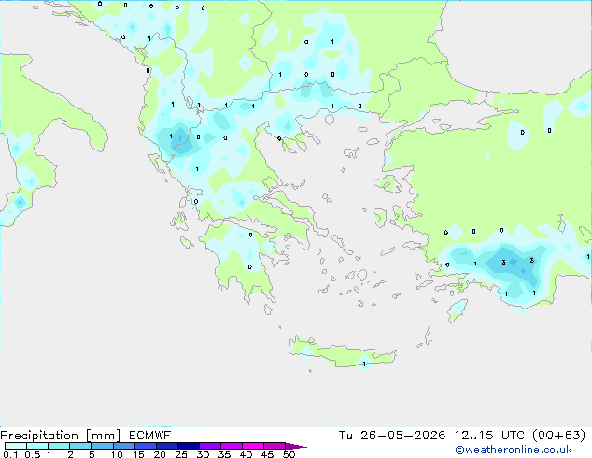Image resolution: width=592 pixels, height=458 pixels.
Task: Select the 2–5 mm legend color box
Action: pos(80,446)
